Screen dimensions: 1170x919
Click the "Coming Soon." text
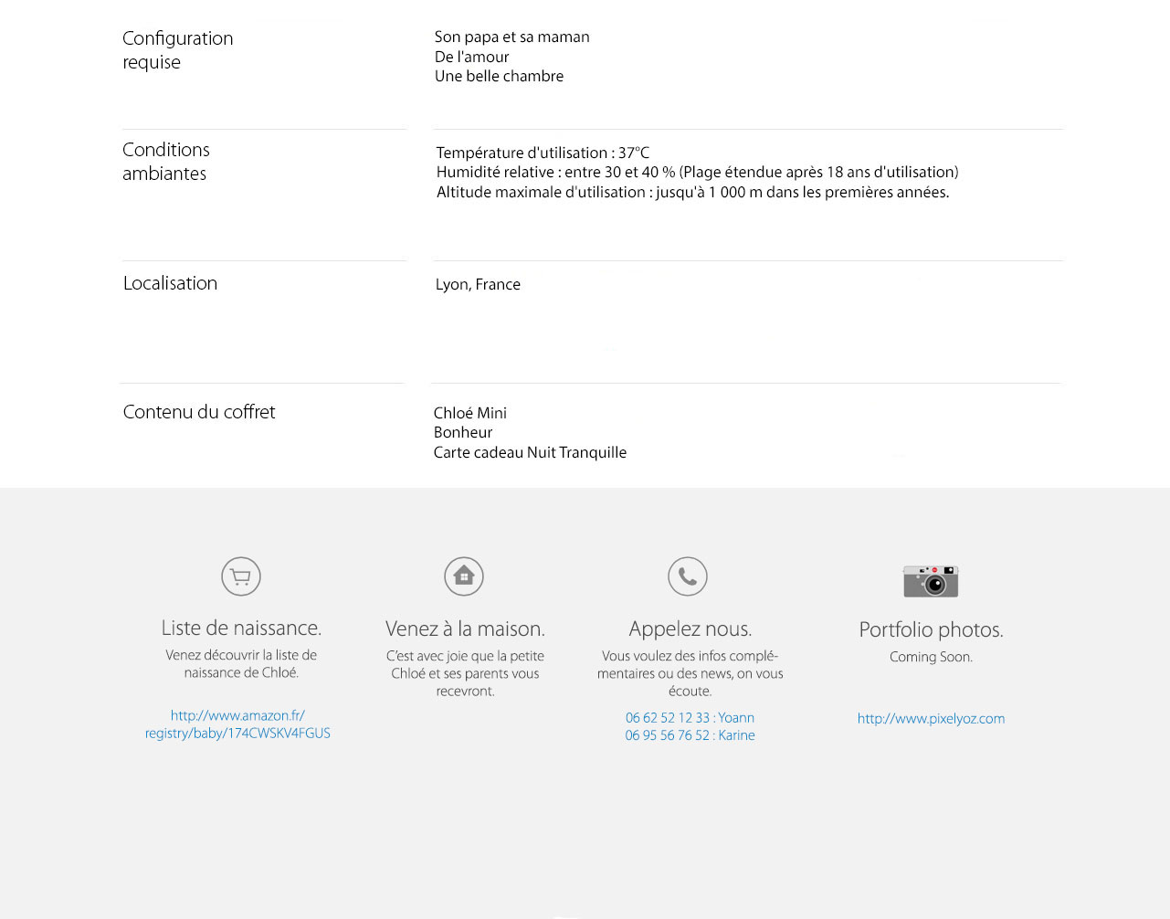(x=931, y=657)
